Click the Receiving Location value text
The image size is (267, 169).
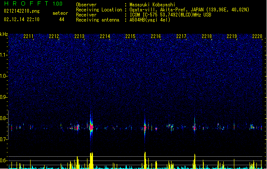coord(189,10)
